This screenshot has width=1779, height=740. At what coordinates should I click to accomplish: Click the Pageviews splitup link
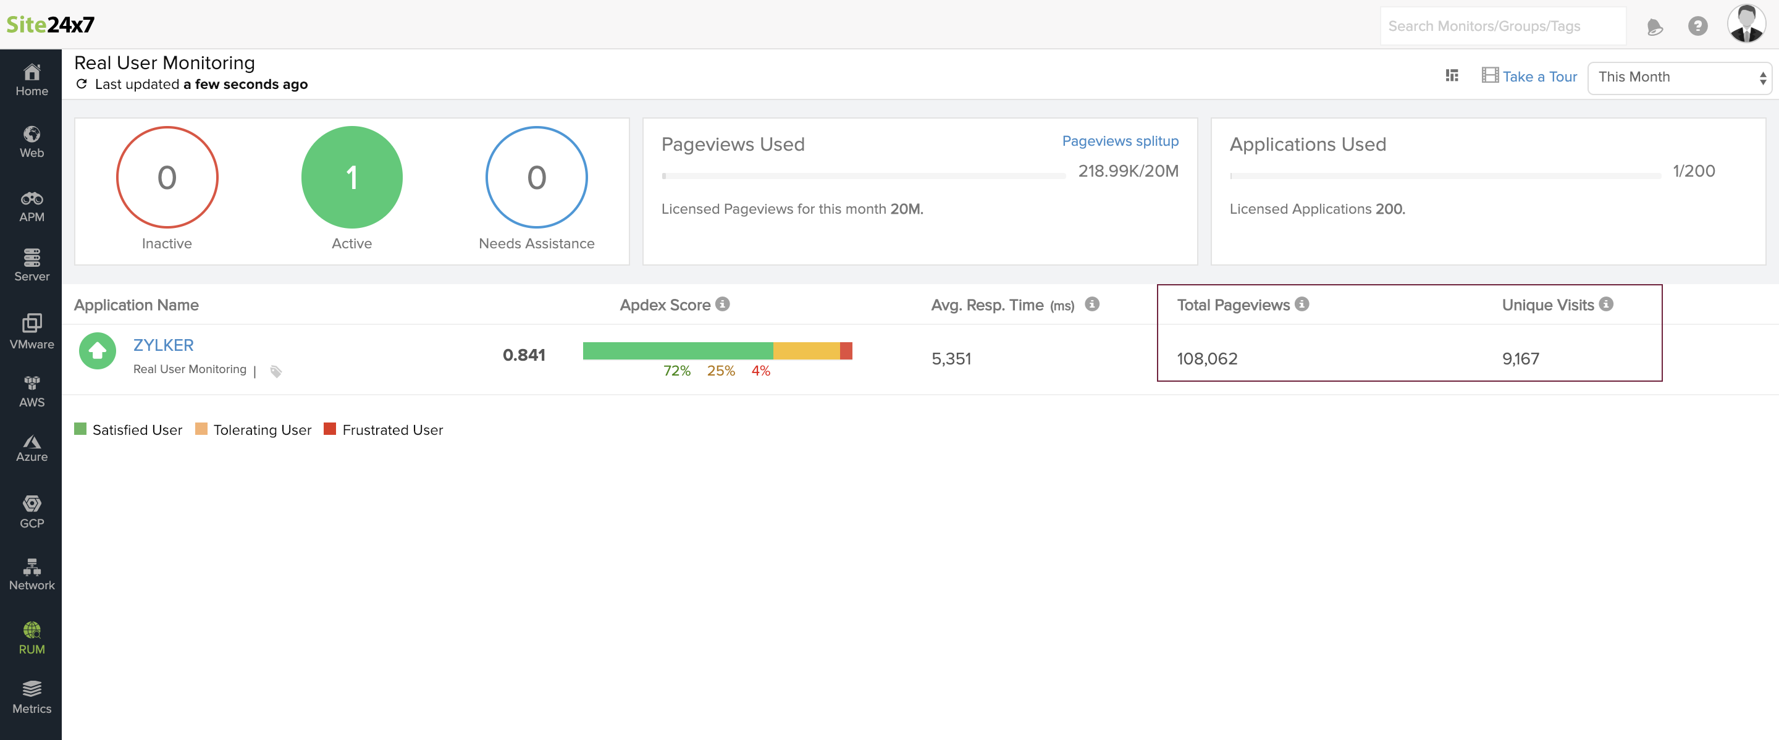pos(1119,141)
